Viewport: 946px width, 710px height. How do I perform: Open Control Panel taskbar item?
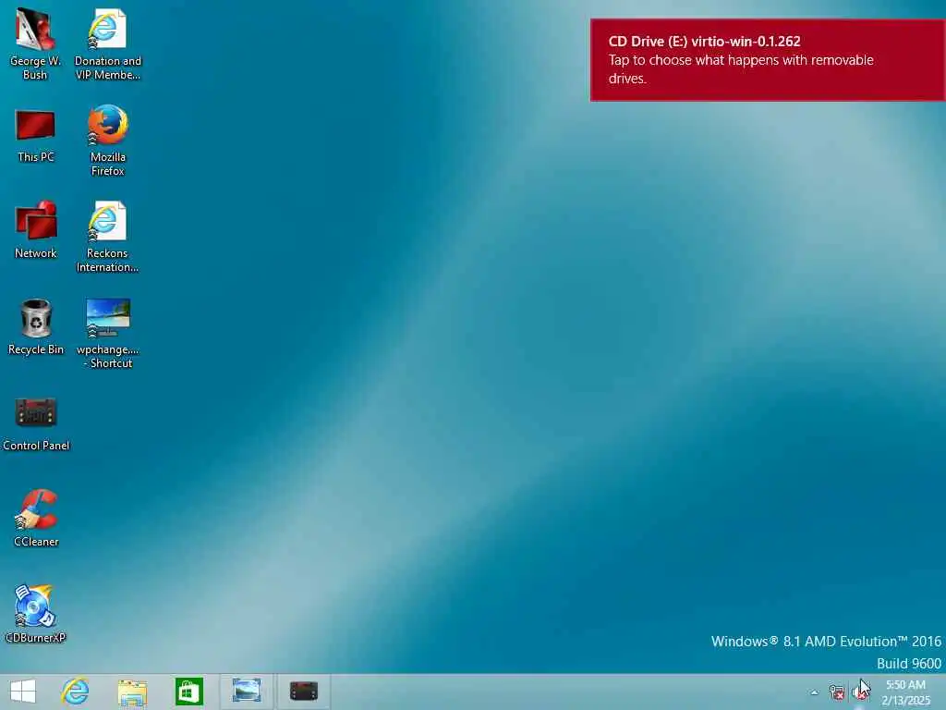click(x=303, y=692)
